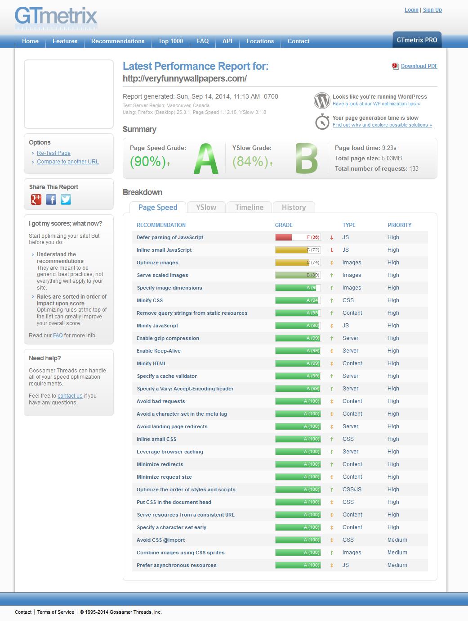Click the WordPress logo icon

pyautogui.click(x=322, y=100)
